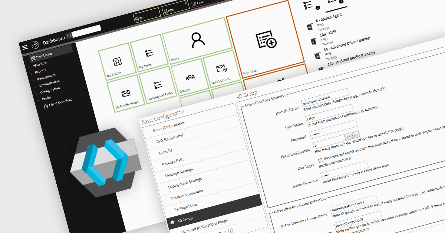Go to page 2 of configuration list
Image resolution: width=445 pixels, height=233 pixels.
[x=225, y=232]
